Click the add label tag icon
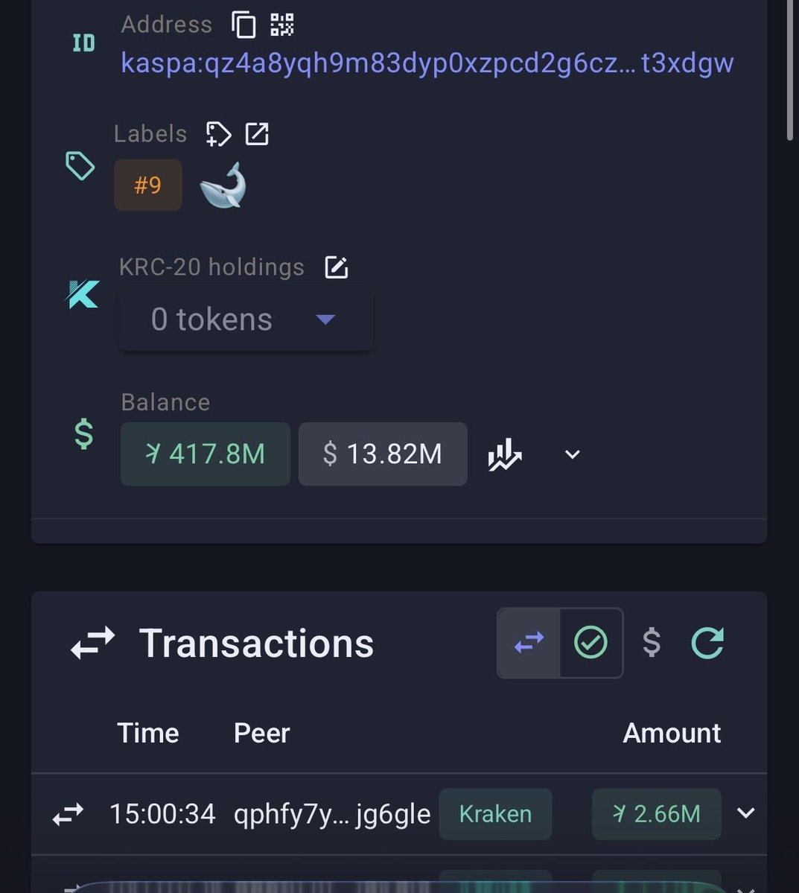Screen dimensions: 799x893 click(218, 134)
